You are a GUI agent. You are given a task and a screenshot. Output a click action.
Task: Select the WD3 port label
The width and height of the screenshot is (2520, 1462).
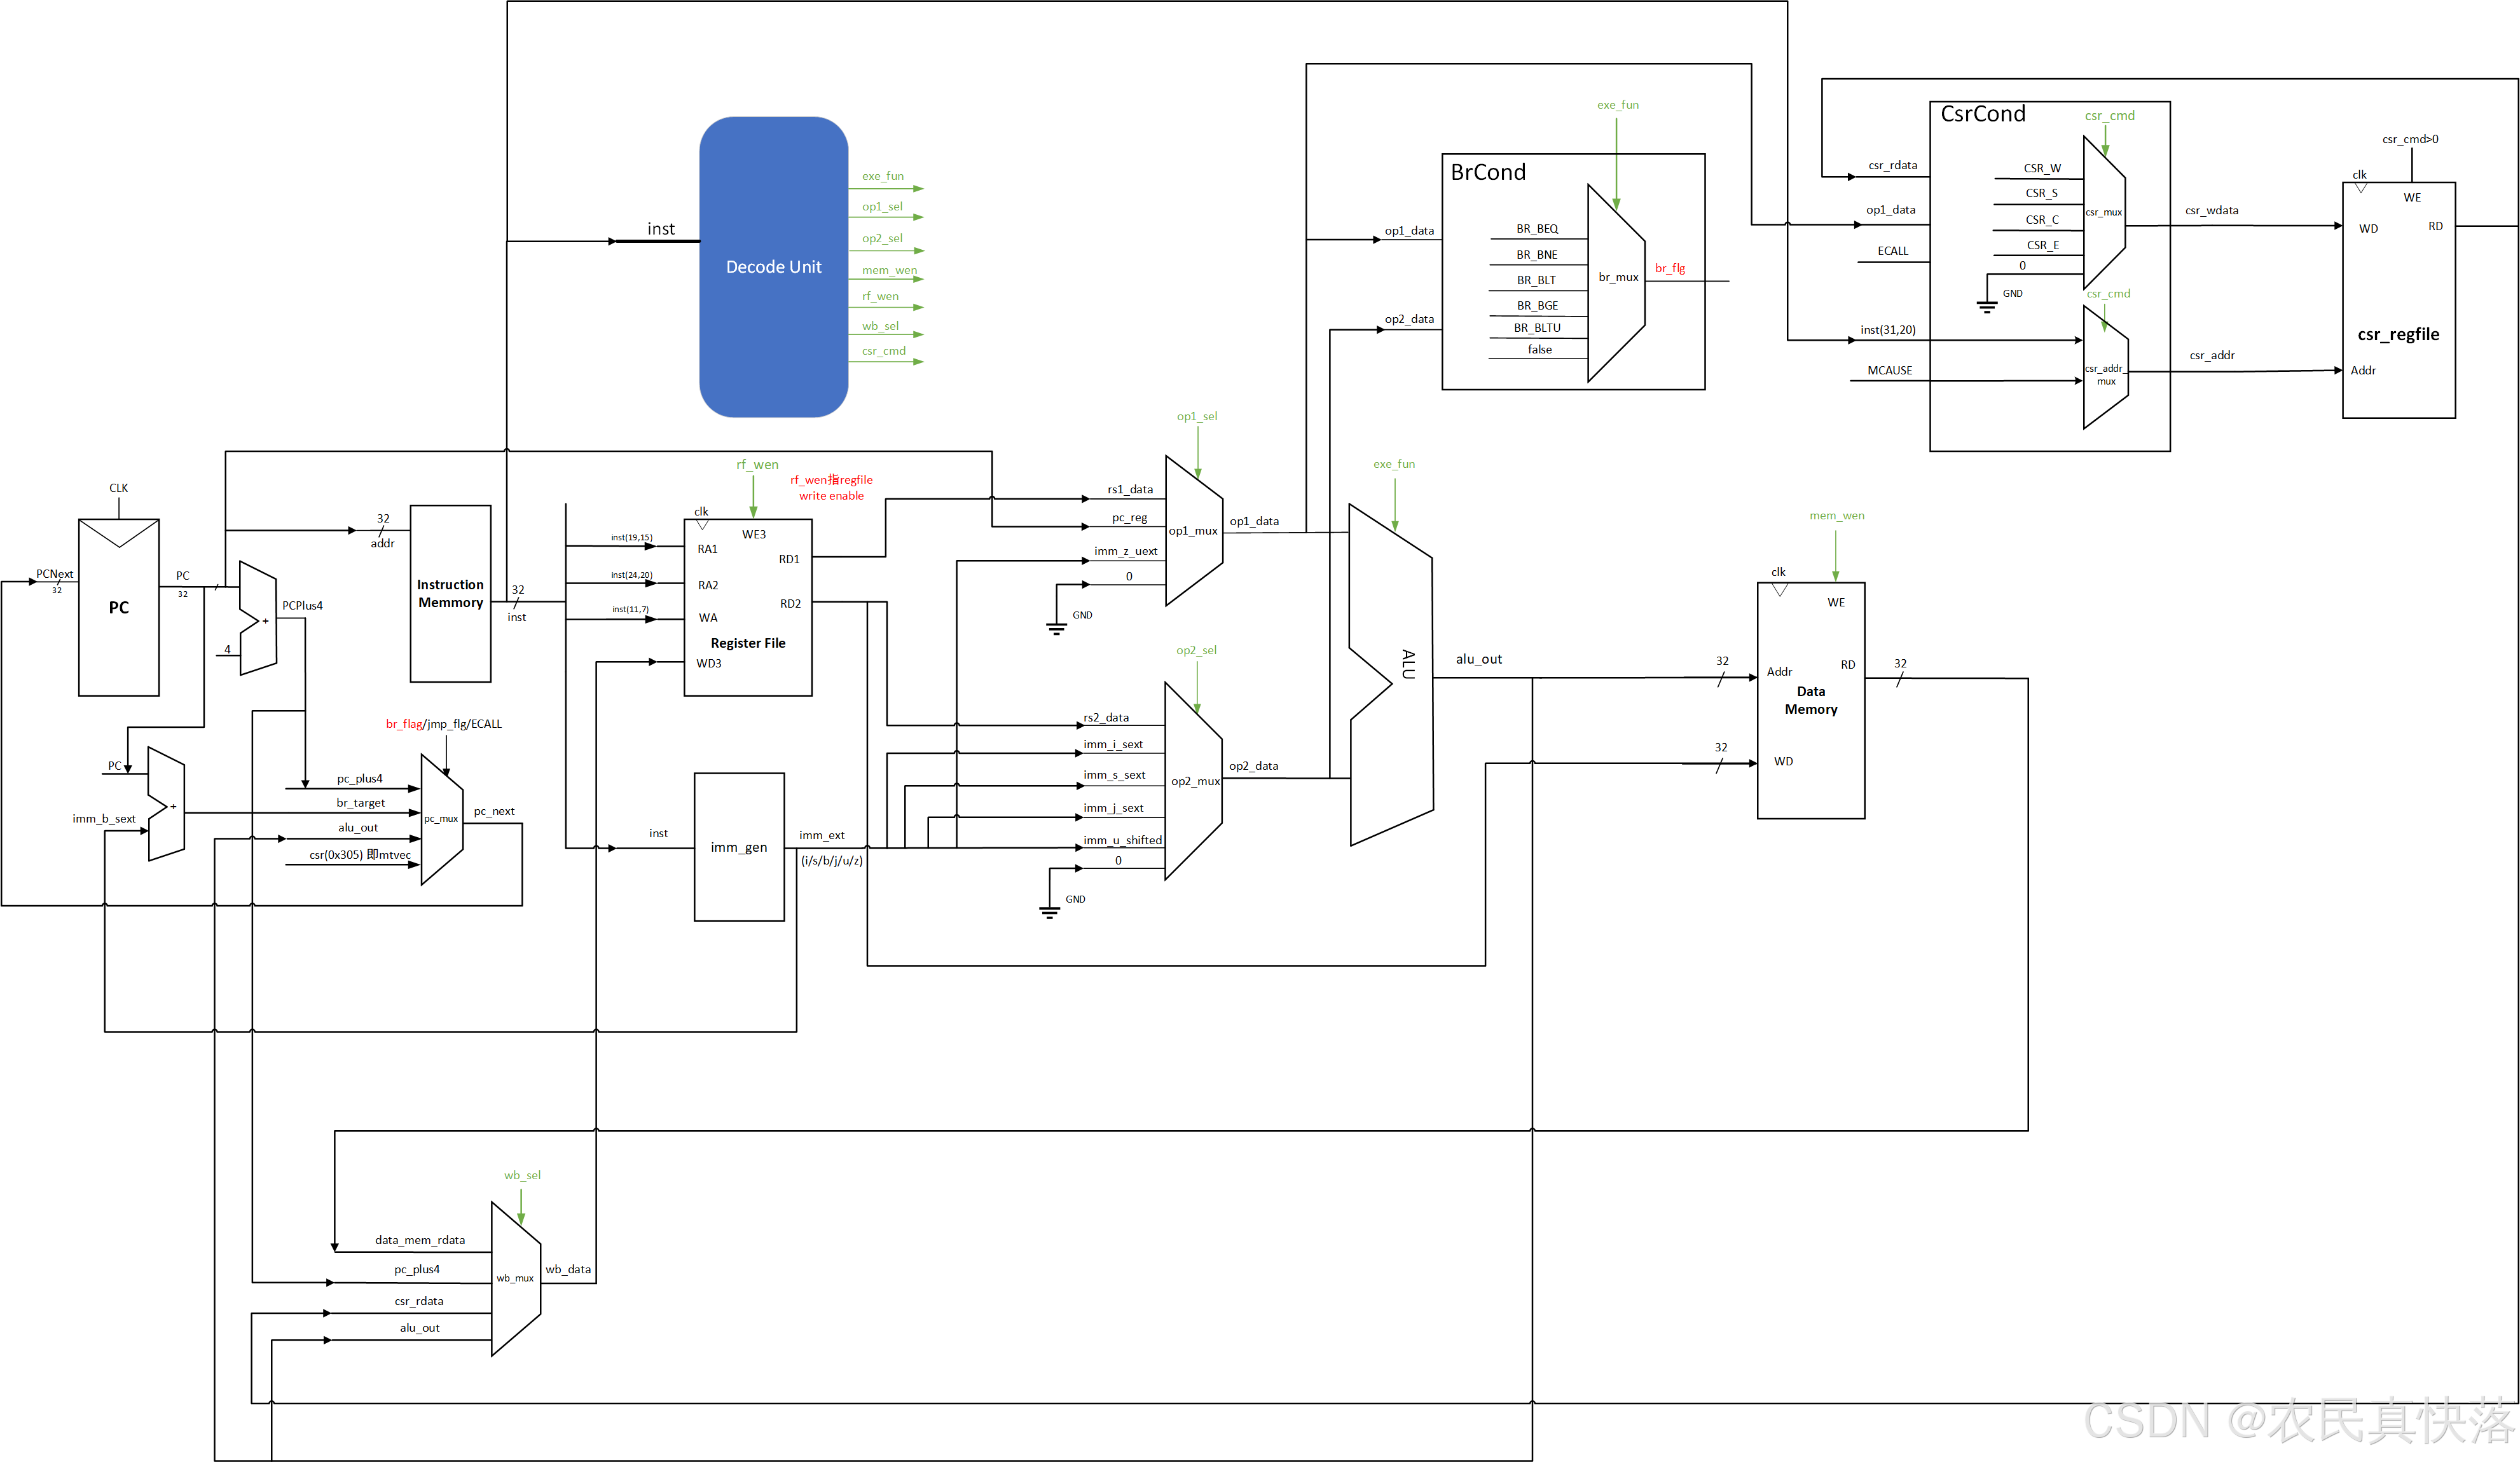coord(709,664)
